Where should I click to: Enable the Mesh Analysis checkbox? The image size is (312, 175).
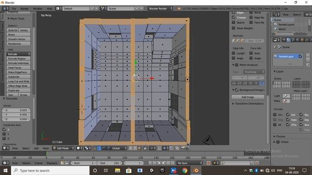click(236, 65)
